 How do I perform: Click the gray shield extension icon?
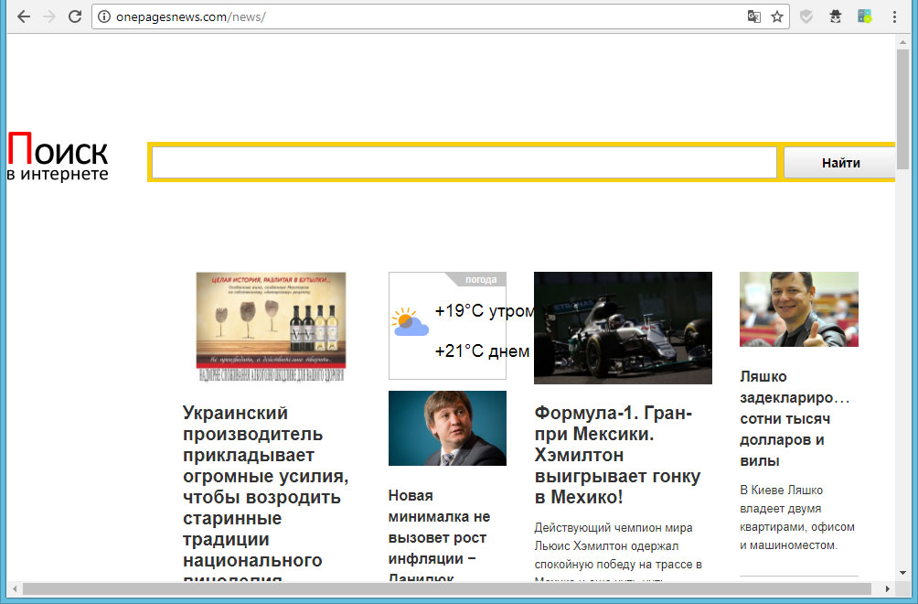click(x=806, y=16)
